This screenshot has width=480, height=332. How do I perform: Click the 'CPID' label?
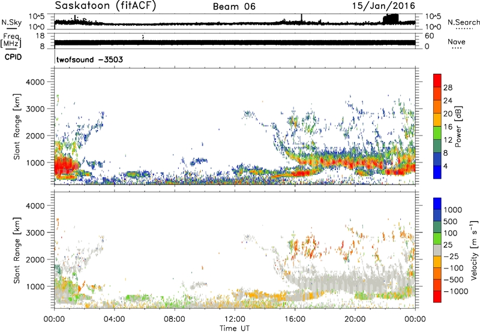click(13, 57)
